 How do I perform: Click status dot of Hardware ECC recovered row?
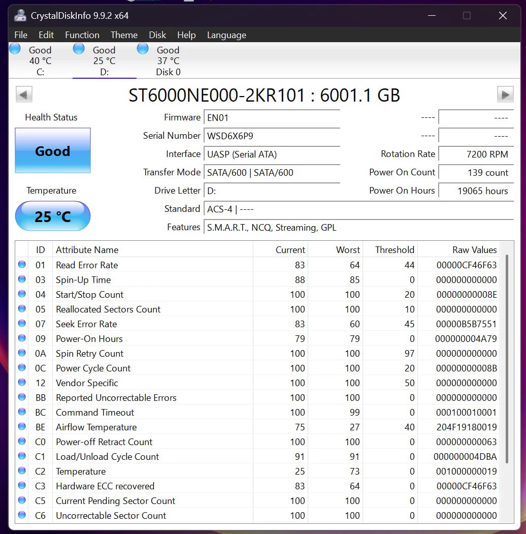coord(22,485)
